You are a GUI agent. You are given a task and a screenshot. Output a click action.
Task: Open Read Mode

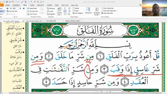32,8
